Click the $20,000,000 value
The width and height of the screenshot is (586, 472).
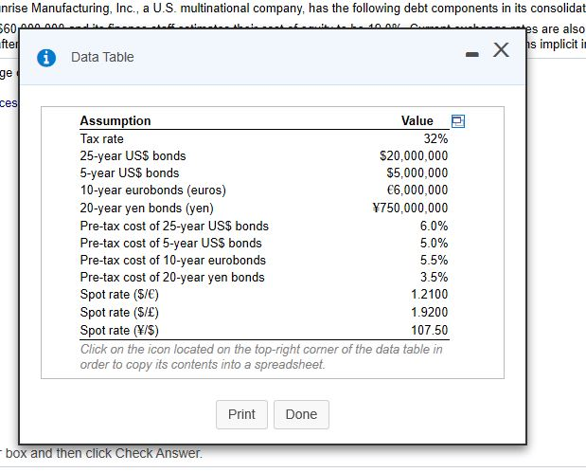(414, 155)
